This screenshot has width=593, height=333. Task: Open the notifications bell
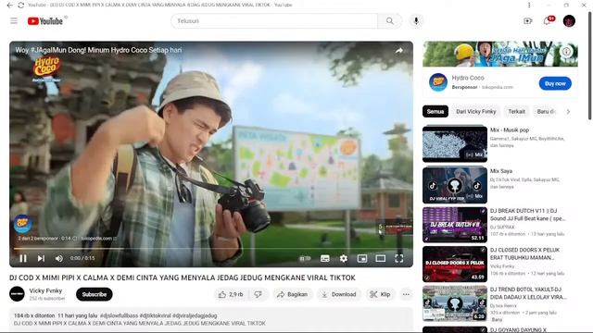[547, 20]
